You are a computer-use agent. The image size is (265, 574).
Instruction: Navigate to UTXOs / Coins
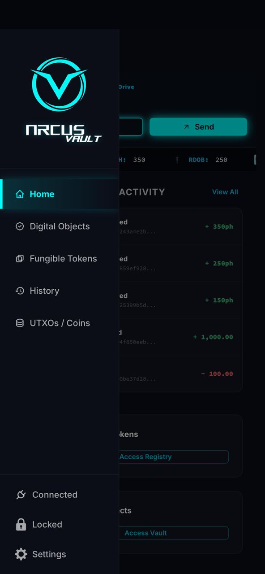60,323
